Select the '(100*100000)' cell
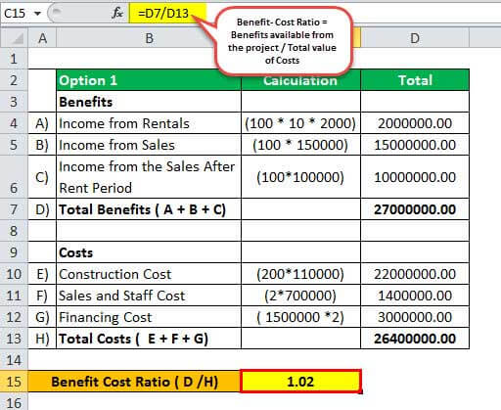The width and height of the screenshot is (501, 410). click(x=300, y=177)
